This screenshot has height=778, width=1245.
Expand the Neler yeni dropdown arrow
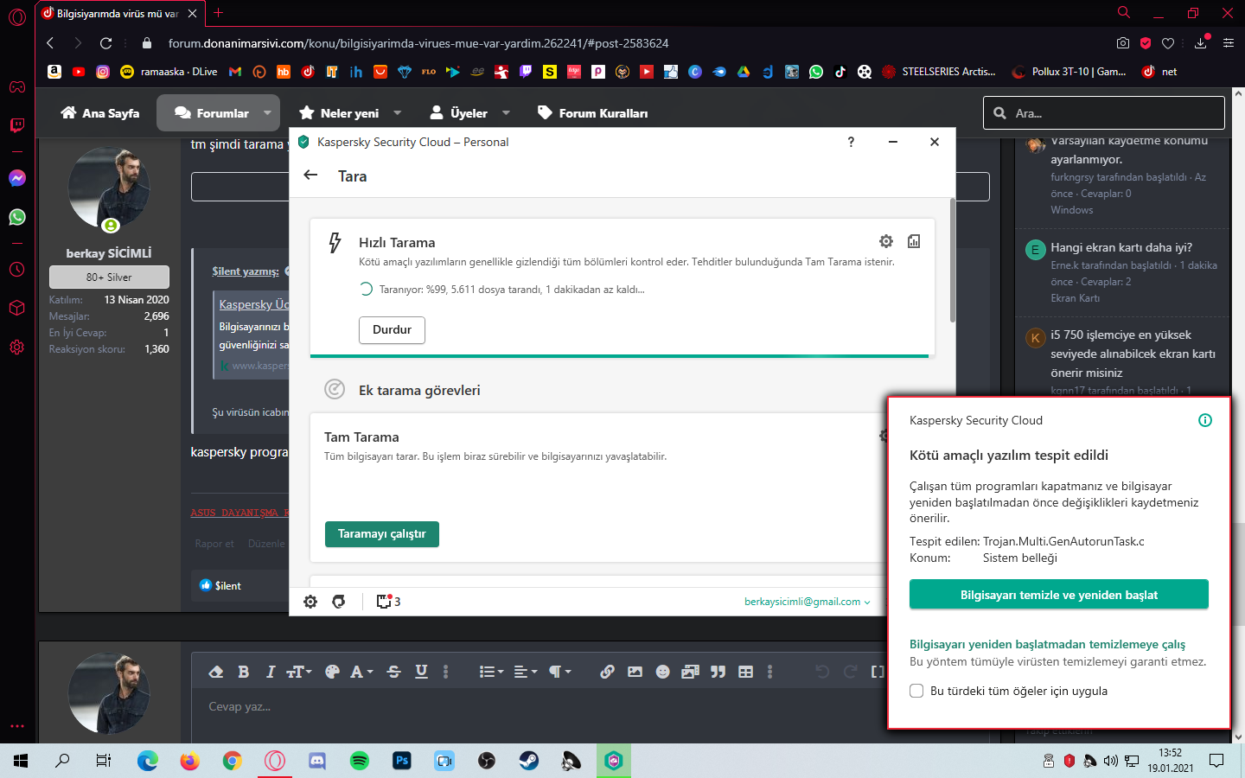point(398,113)
